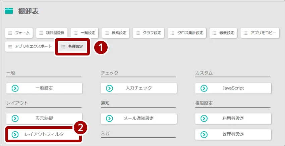Open the レイアウトフィルタ setting button

43,135
